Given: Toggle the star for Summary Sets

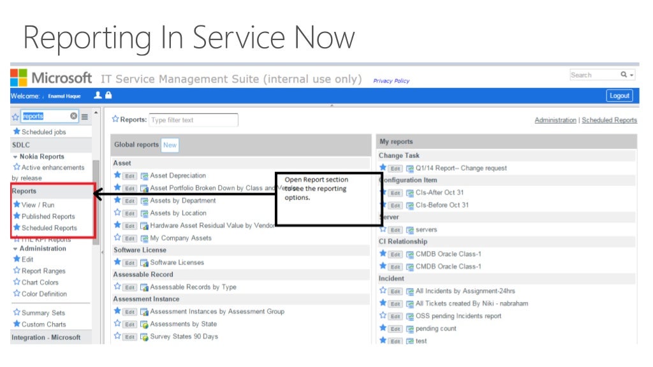Looking at the screenshot, I should coord(17,312).
